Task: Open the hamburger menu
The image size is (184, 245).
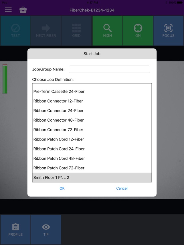Action: click(8, 10)
